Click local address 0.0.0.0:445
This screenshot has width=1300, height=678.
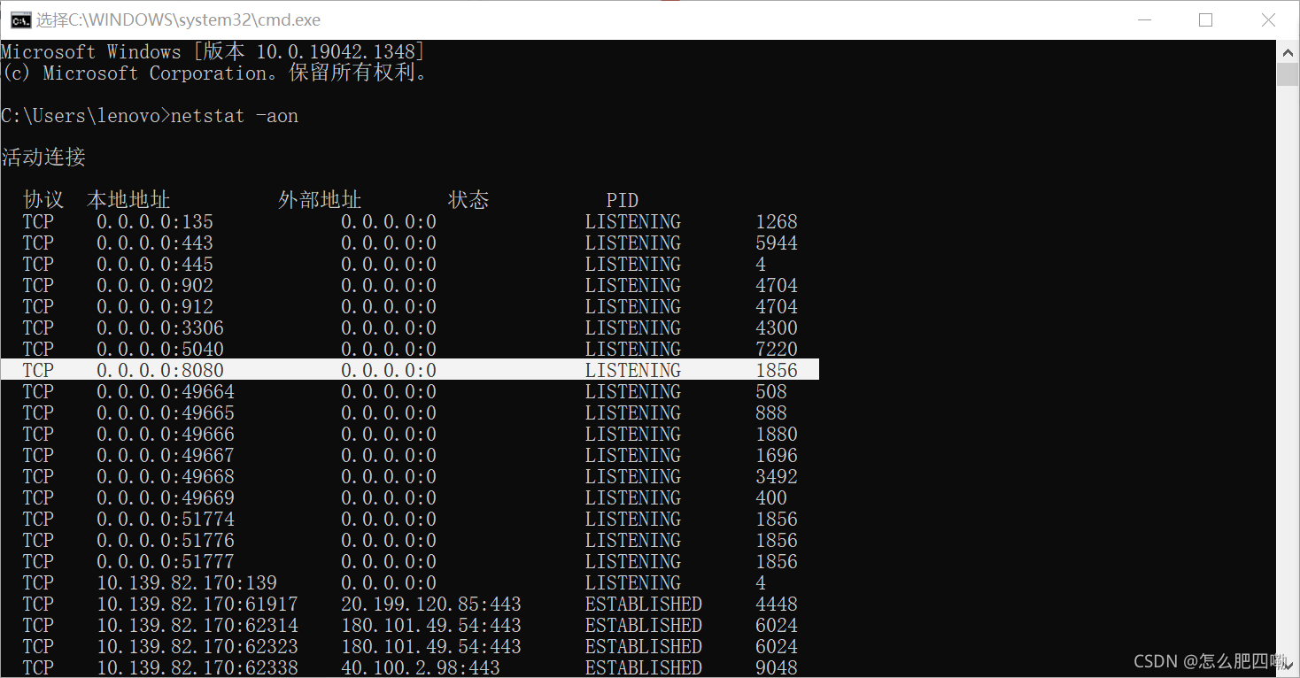[x=155, y=265]
